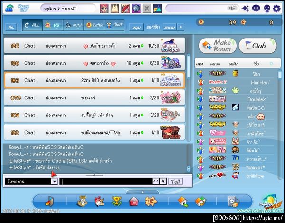Expand bottom toolbar with up triangle

142,192
